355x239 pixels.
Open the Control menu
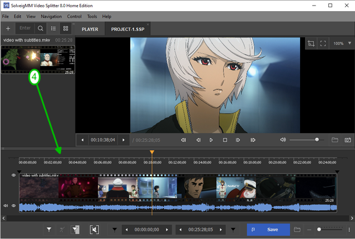[x=74, y=16]
